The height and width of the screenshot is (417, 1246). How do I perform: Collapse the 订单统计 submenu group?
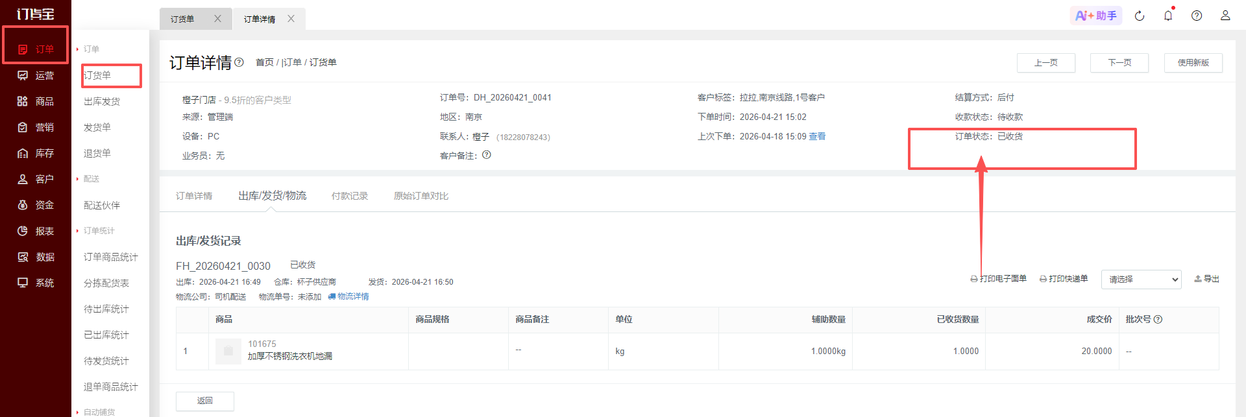click(95, 231)
